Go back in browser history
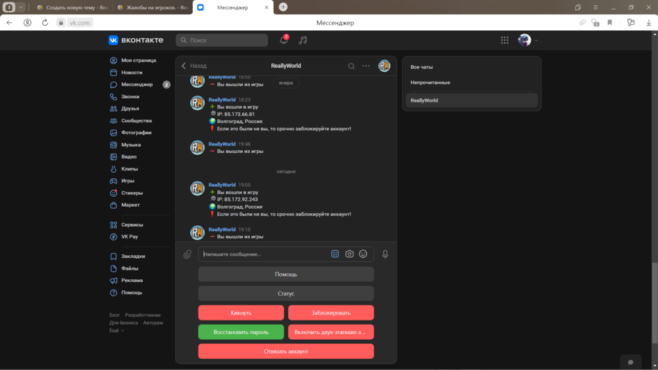Screen dimensions: 658x370 click(x=9, y=22)
